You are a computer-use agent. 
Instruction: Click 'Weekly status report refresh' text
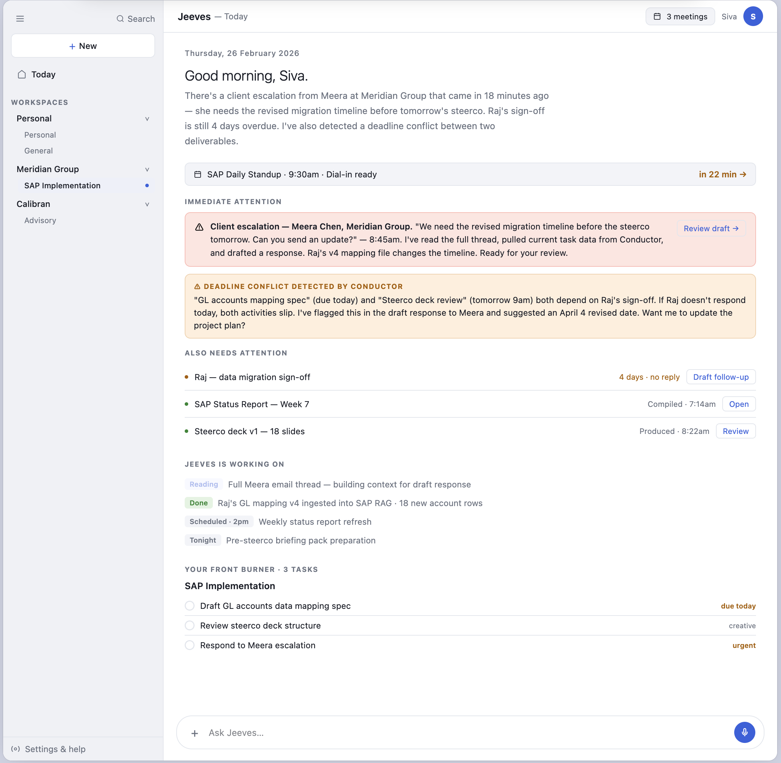[315, 522]
